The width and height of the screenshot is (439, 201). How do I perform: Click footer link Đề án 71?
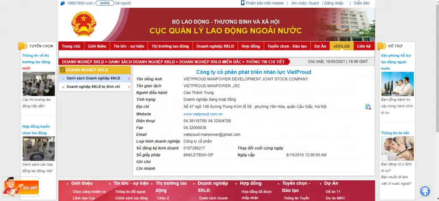click(x=333, y=192)
